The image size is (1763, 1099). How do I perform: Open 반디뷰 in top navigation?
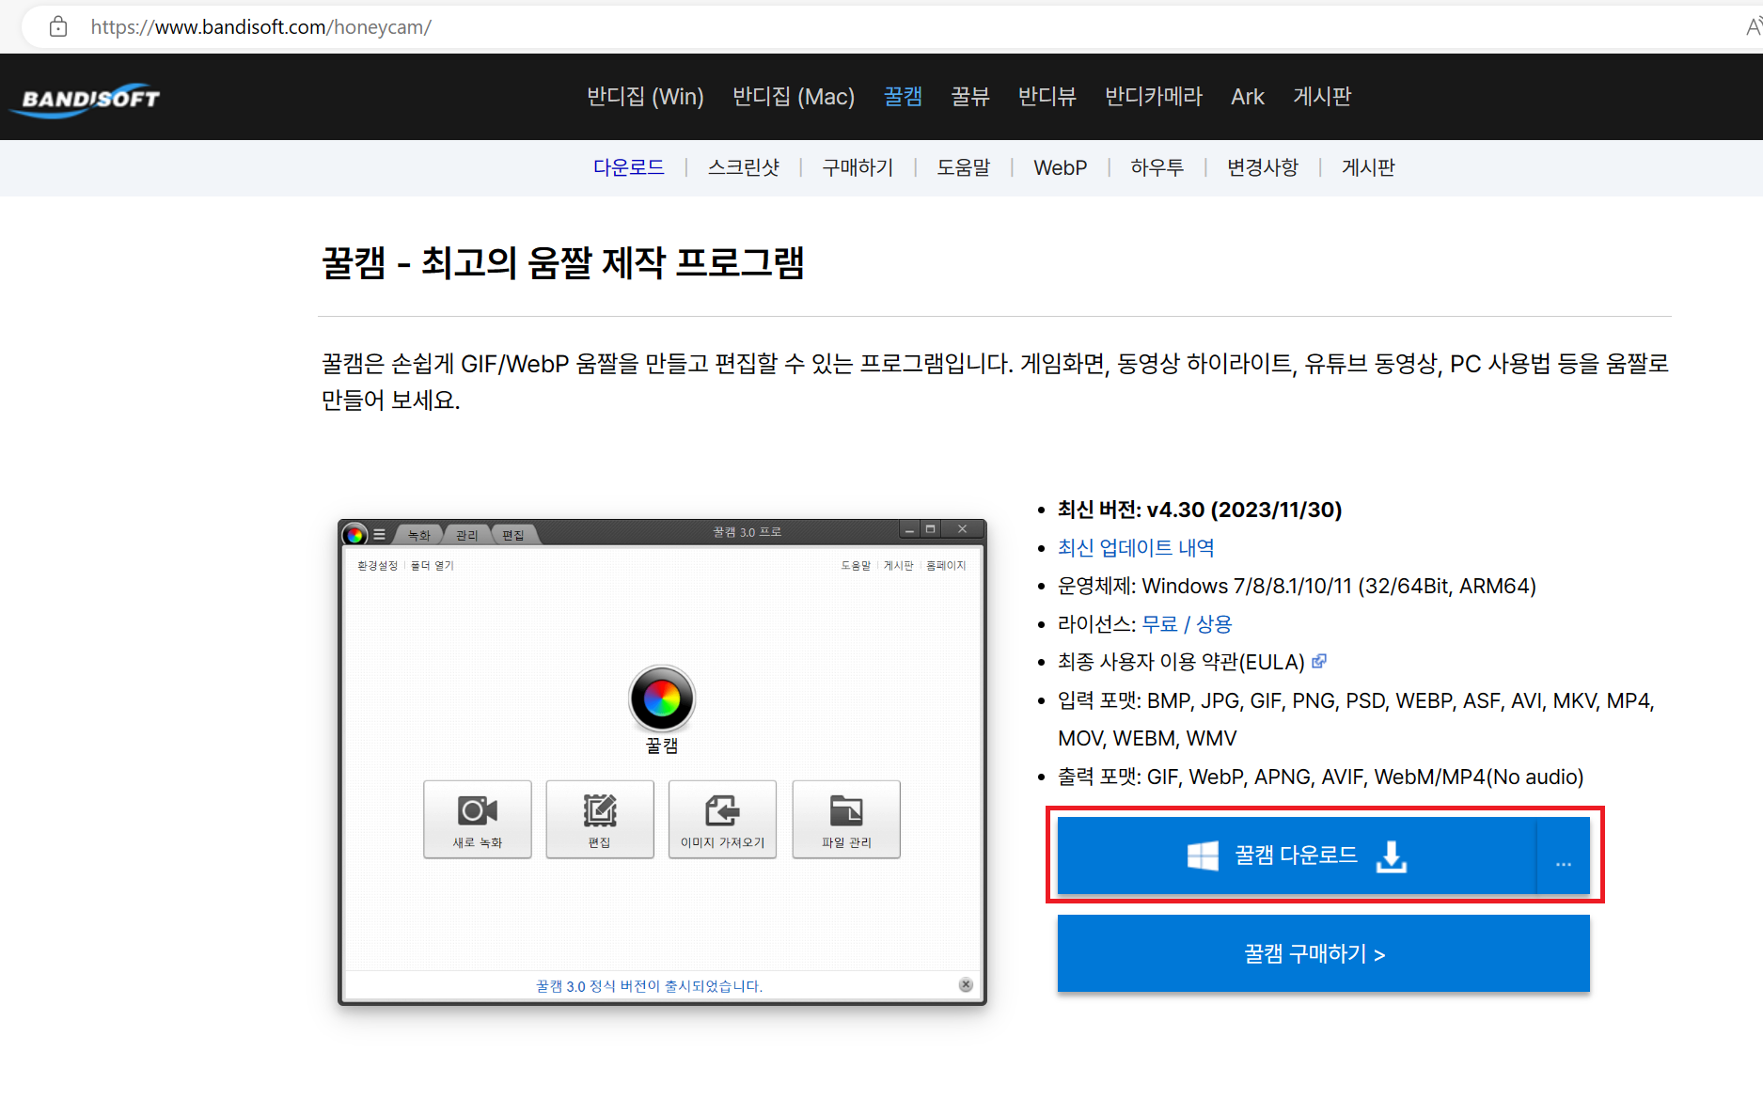click(x=1047, y=96)
